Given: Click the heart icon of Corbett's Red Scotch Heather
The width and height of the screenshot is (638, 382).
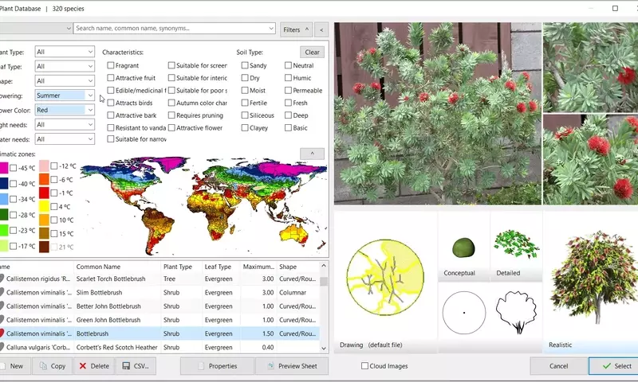Looking at the screenshot, I should click(2, 347).
